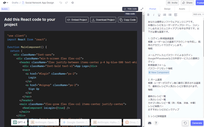Open the Discord community link
The image size is (204, 127).
pos(150,123)
